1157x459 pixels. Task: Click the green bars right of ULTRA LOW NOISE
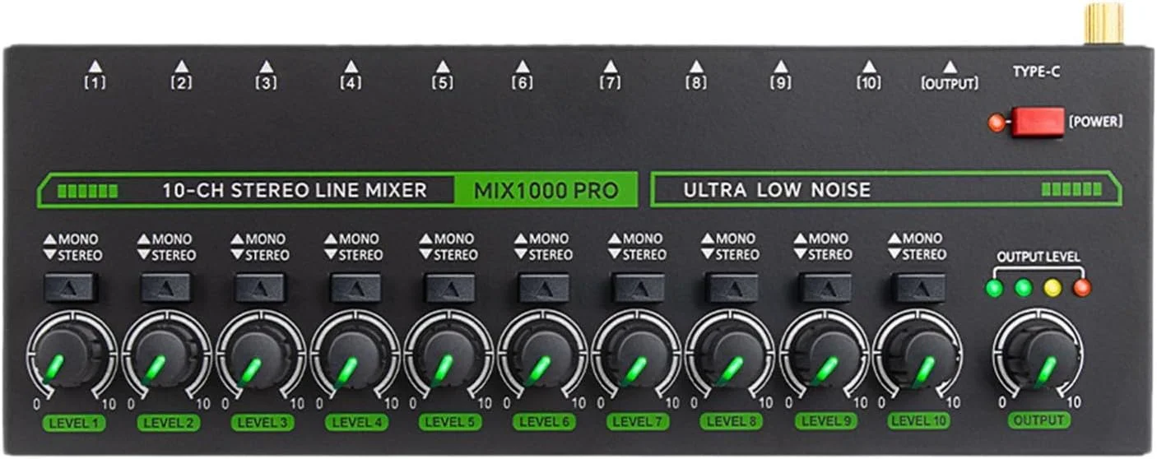1071,189
